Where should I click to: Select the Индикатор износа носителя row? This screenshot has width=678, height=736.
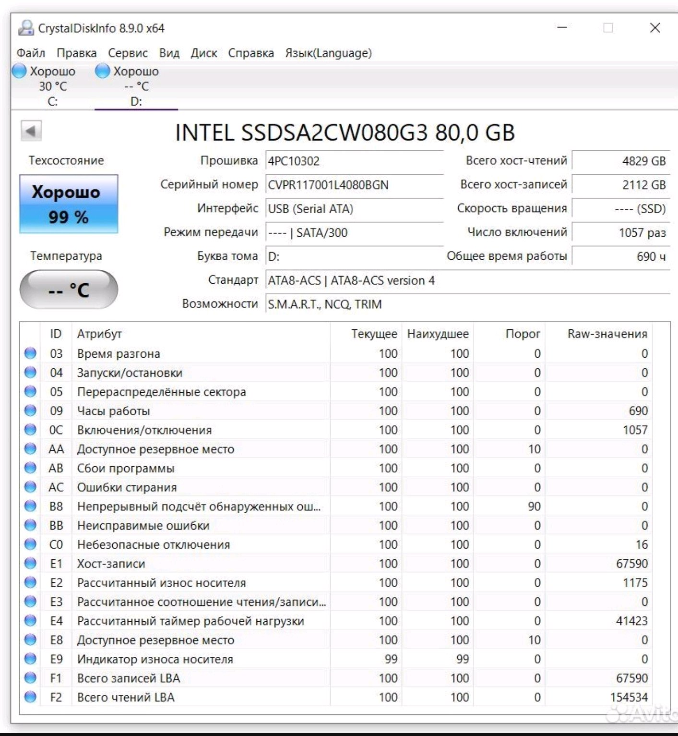(337, 659)
